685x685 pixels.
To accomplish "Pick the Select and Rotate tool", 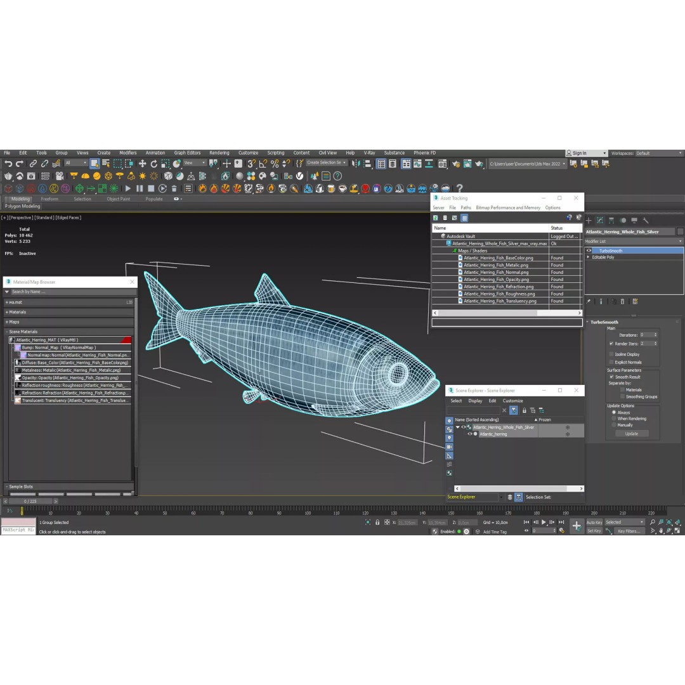I will (x=153, y=164).
